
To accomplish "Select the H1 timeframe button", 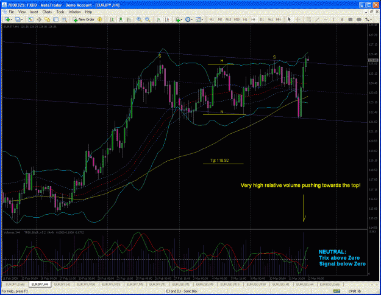I will point(245,19).
